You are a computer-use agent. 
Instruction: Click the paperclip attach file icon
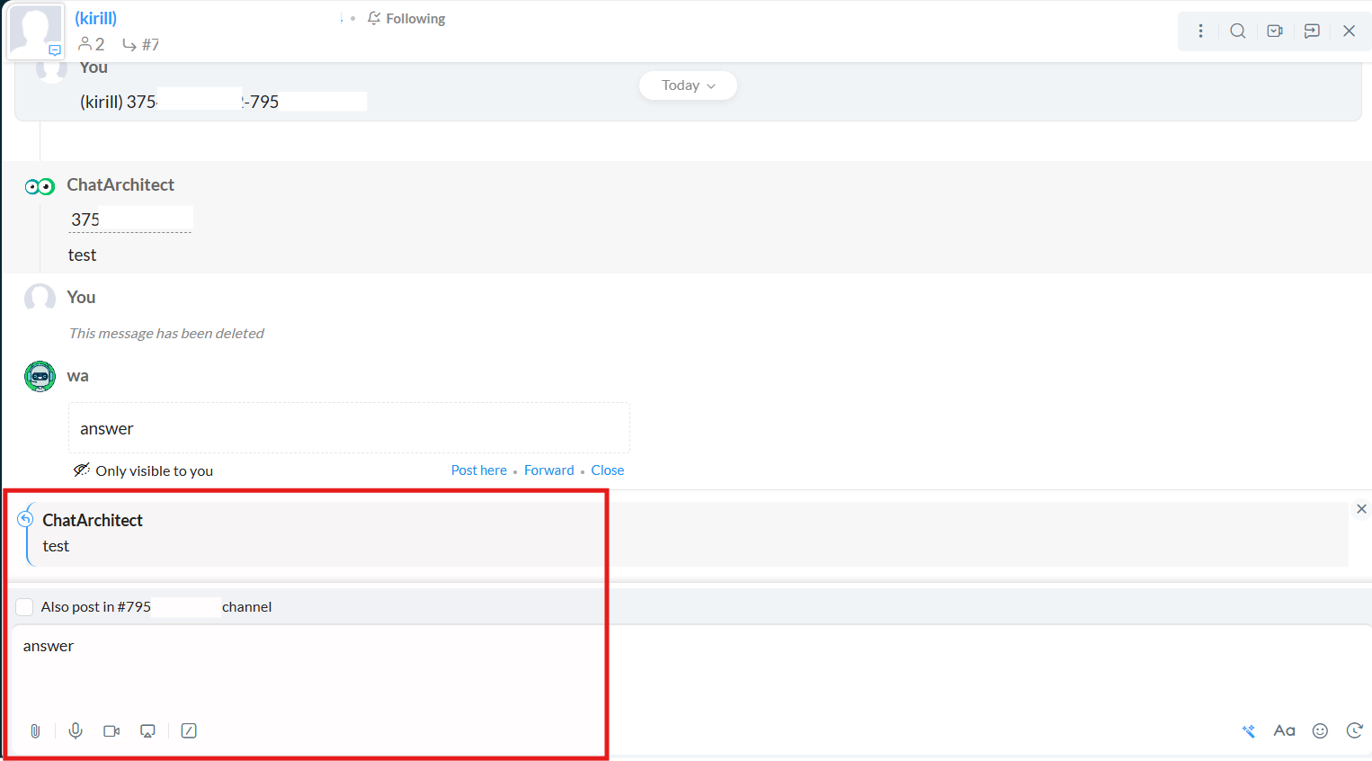click(x=35, y=731)
